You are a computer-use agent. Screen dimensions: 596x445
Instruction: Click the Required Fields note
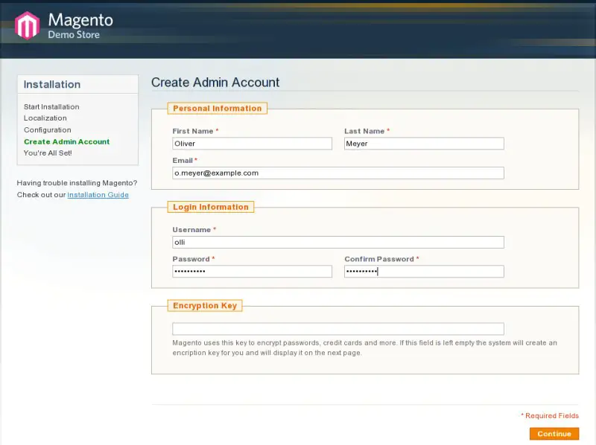(550, 416)
